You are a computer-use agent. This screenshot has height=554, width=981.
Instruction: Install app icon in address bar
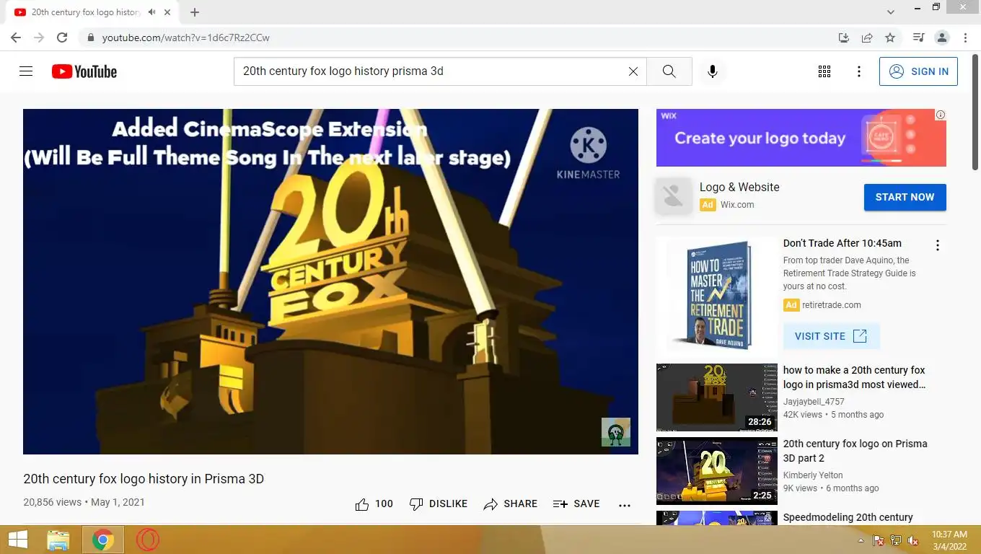(844, 38)
